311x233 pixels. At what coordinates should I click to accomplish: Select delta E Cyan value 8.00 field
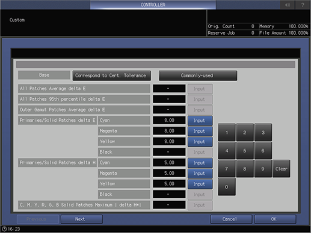click(169, 120)
